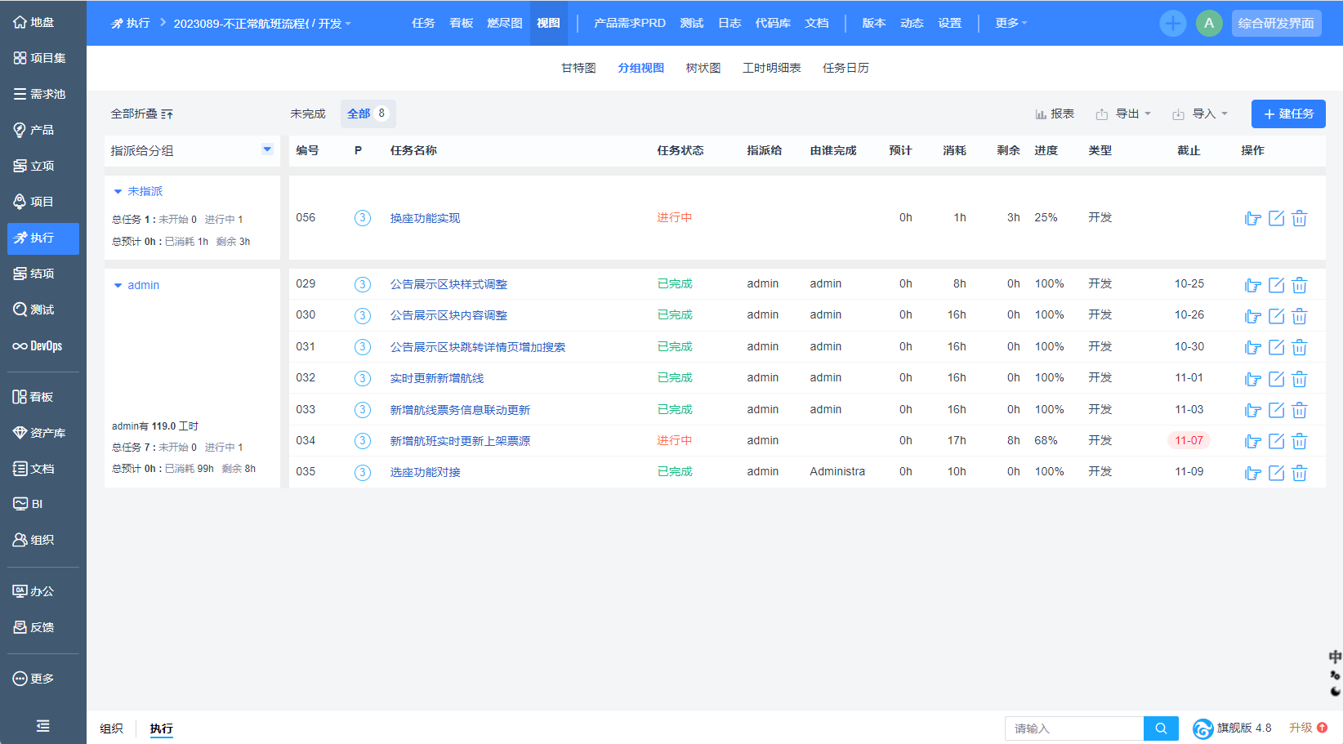
Task: Open the 燃尽图 menu item
Action: tap(504, 23)
